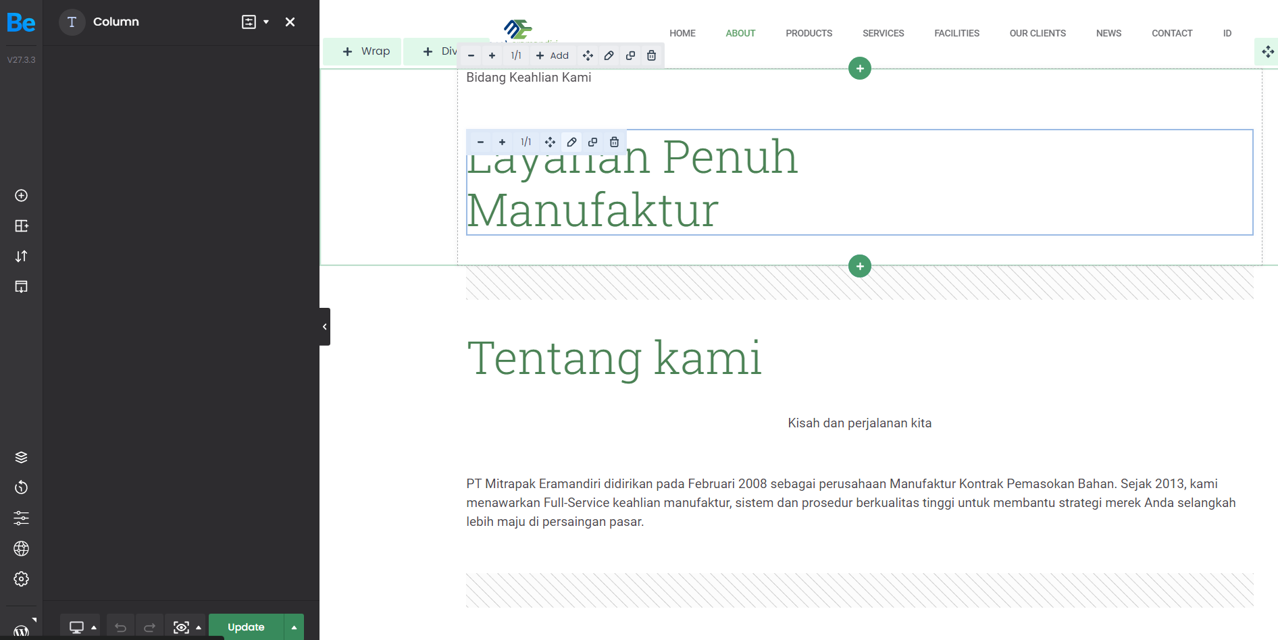Open the NEWS menu item
This screenshot has width=1278, height=640.
pyautogui.click(x=1108, y=33)
